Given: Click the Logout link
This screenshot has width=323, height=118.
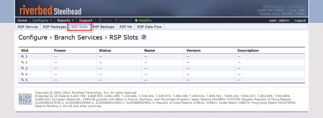Looking at the screenshot, I should coord(300,20).
